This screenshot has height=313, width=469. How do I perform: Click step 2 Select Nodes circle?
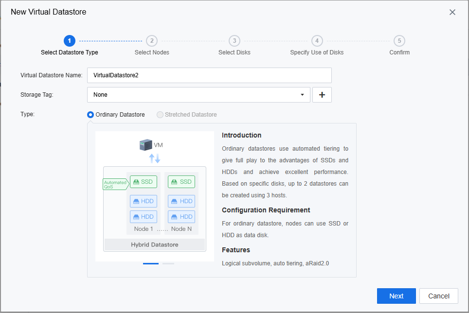tap(152, 41)
